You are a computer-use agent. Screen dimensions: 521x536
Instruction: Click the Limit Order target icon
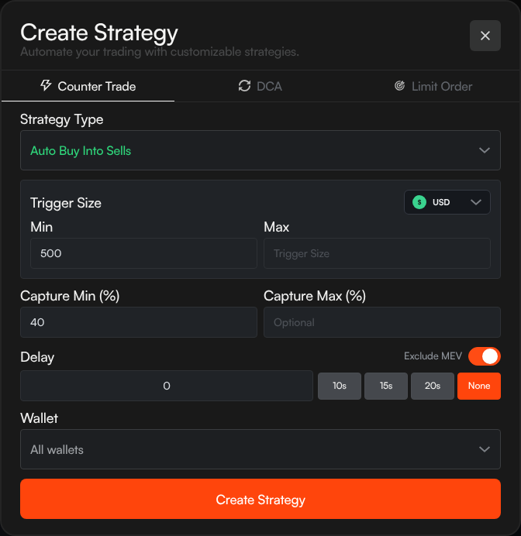pyautogui.click(x=399, y=86)
